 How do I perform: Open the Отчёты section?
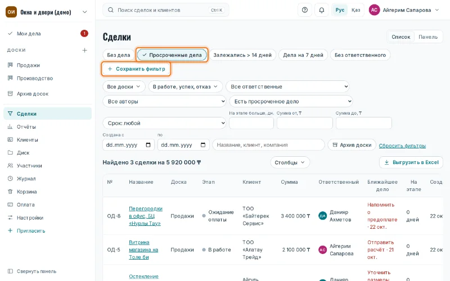(x=48, y=127)
